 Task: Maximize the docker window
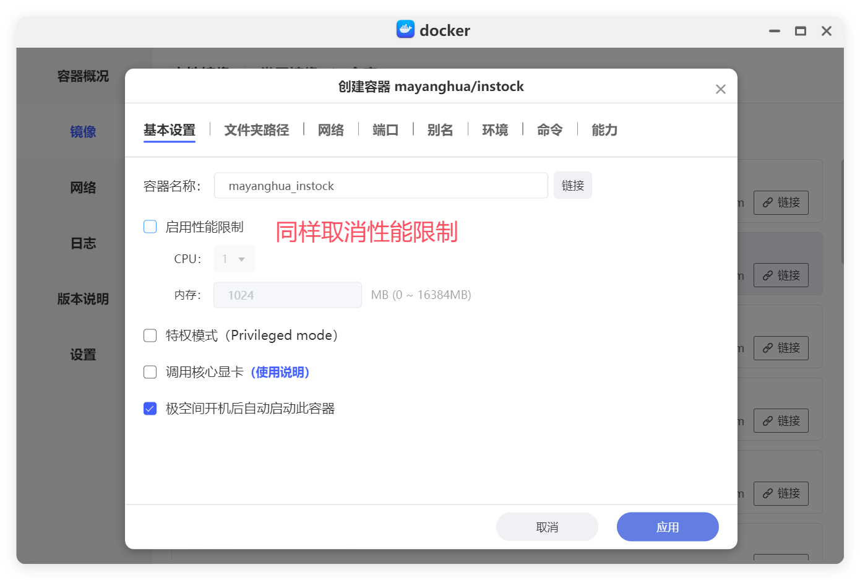click(x=801, y=31)
